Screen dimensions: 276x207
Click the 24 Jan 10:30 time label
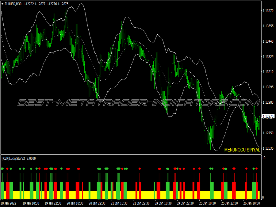163,203
